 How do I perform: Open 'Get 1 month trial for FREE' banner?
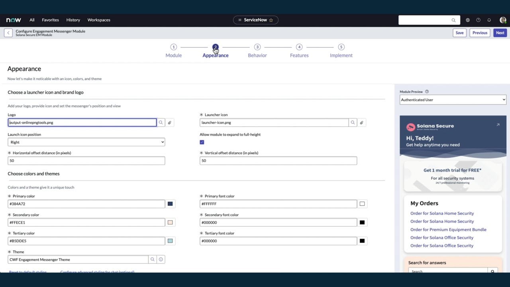452,176
